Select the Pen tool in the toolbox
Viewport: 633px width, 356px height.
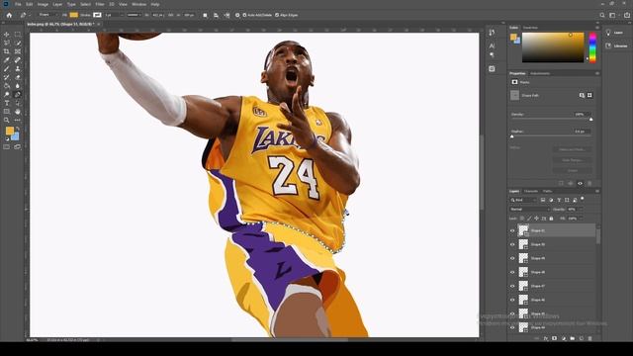coord(18,95)
